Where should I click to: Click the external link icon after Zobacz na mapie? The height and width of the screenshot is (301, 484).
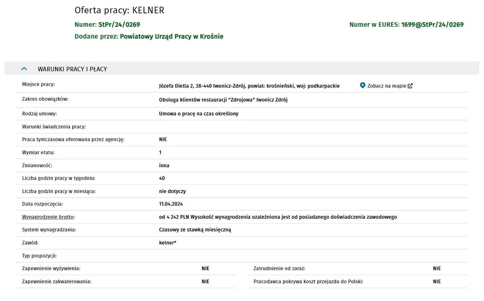pyautogui.click(x=410, y=86)
